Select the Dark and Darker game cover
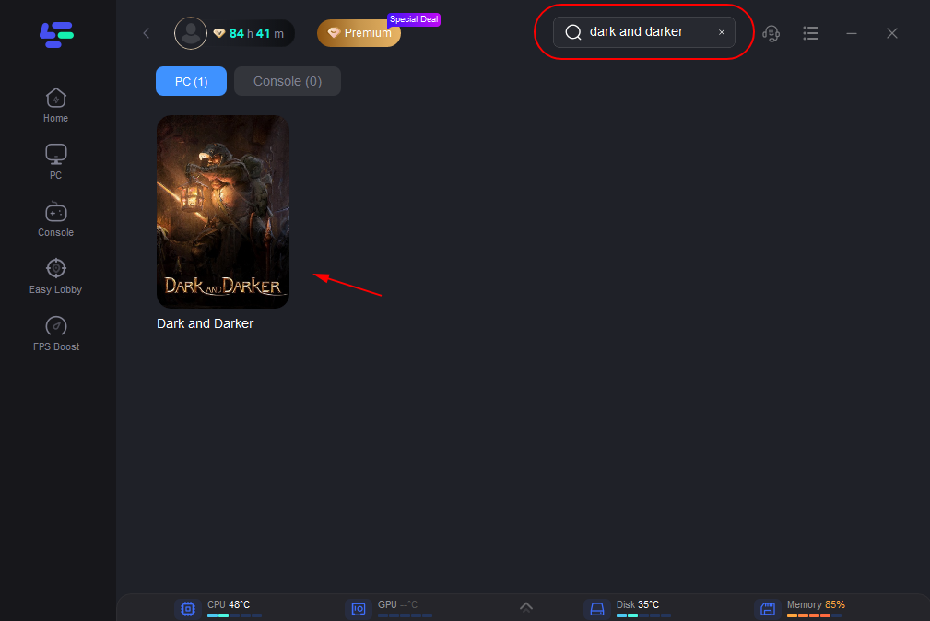The image size is (930, 621). click(223, 212)
